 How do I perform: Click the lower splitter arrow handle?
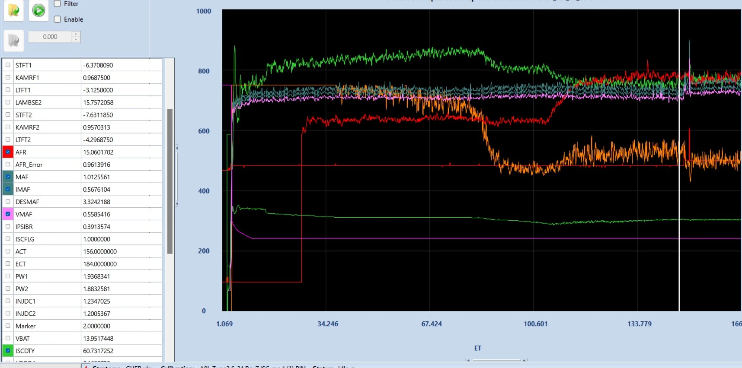tap(177, 203)
